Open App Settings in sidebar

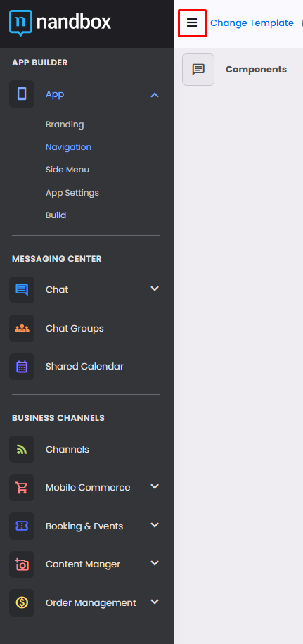click(x=72, y=193)
